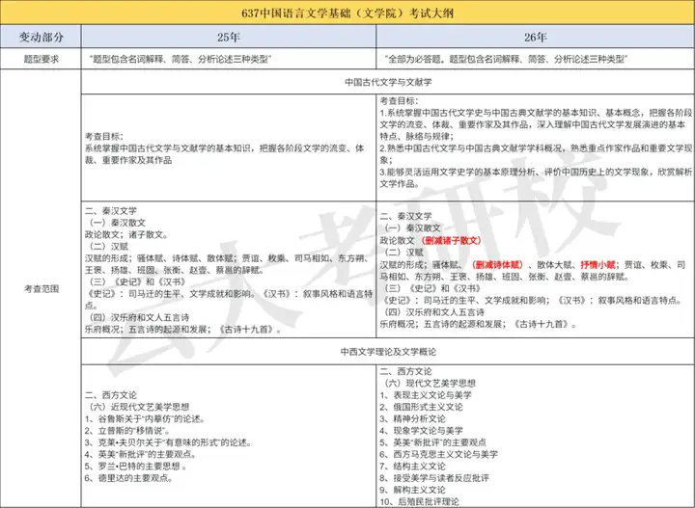Select '2、俄国形式主义文论'
This screenshot has height=508, width=695.
(x=421, y=407)
